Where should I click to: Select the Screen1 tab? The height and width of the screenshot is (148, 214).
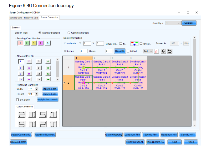(x=16, y=27)
